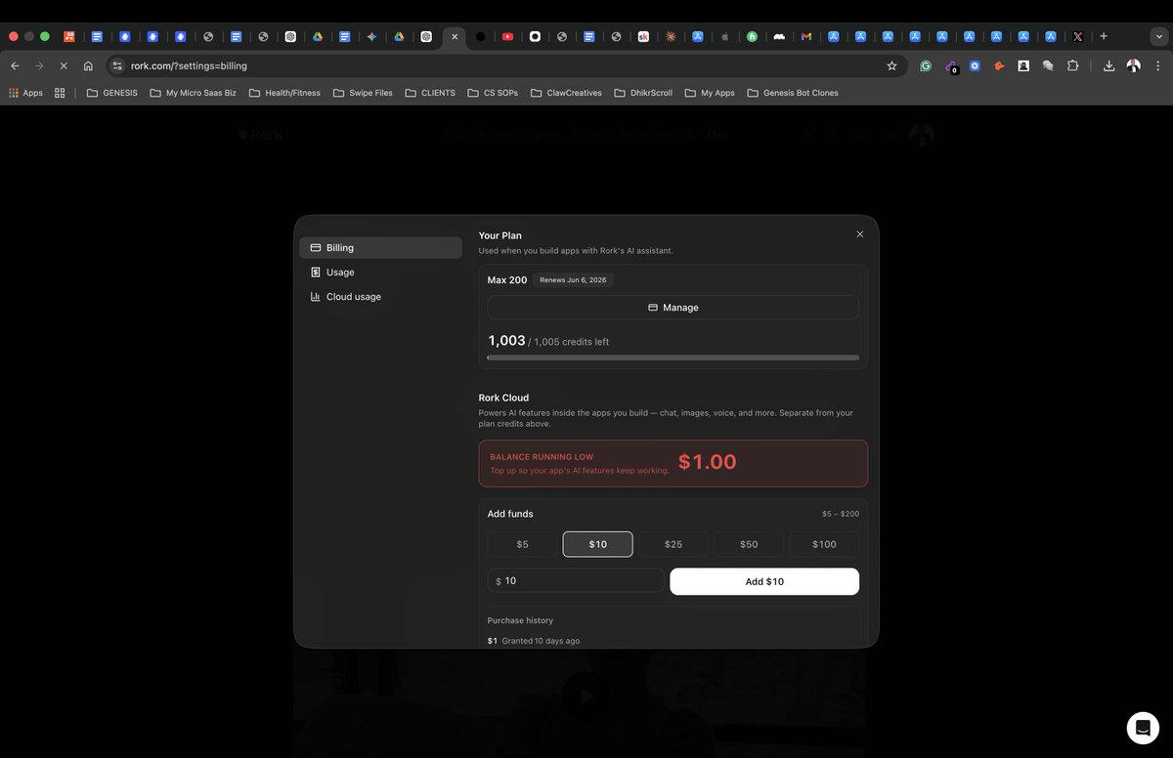Open the Swipe Files bookmarks folder
The width and height of the screenshot is (1173, 758).
pyautogui.click(x=363, y=93)
